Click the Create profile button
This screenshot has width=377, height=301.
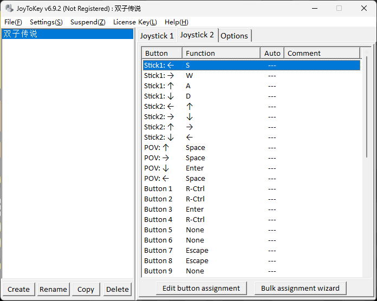tap(18, 289)
